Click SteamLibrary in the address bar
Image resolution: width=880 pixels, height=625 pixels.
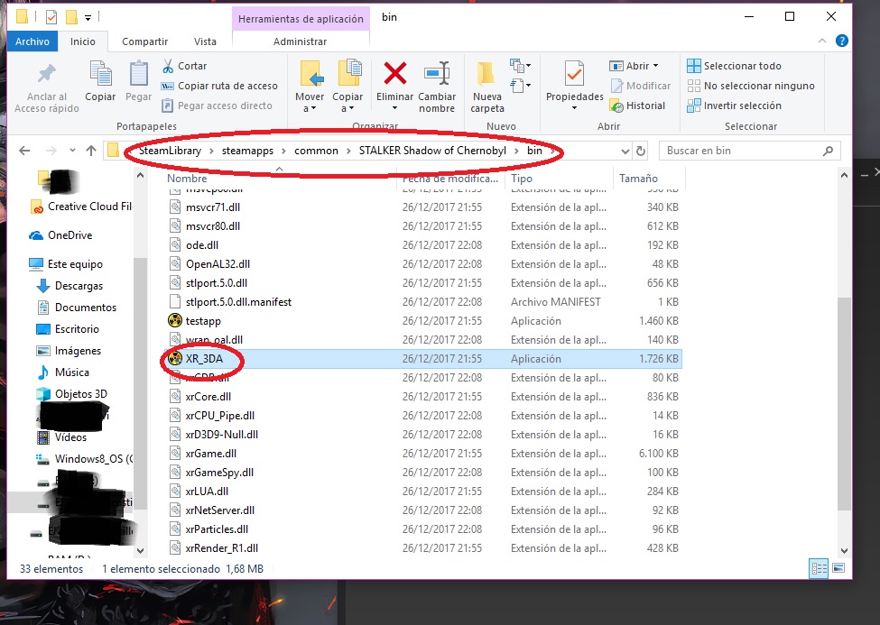(x=170, y=151)
